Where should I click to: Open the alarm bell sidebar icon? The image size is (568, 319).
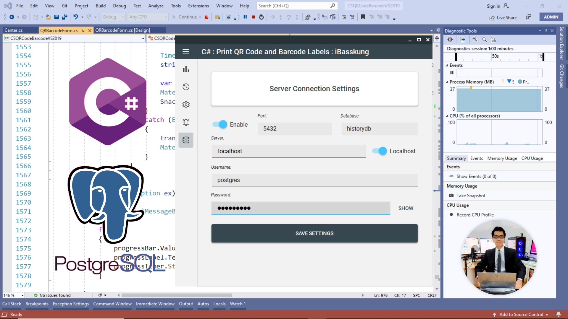[x=186, y=122]
